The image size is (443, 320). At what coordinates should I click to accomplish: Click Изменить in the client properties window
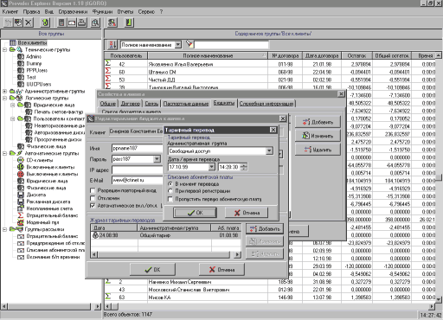click(318, 136)
